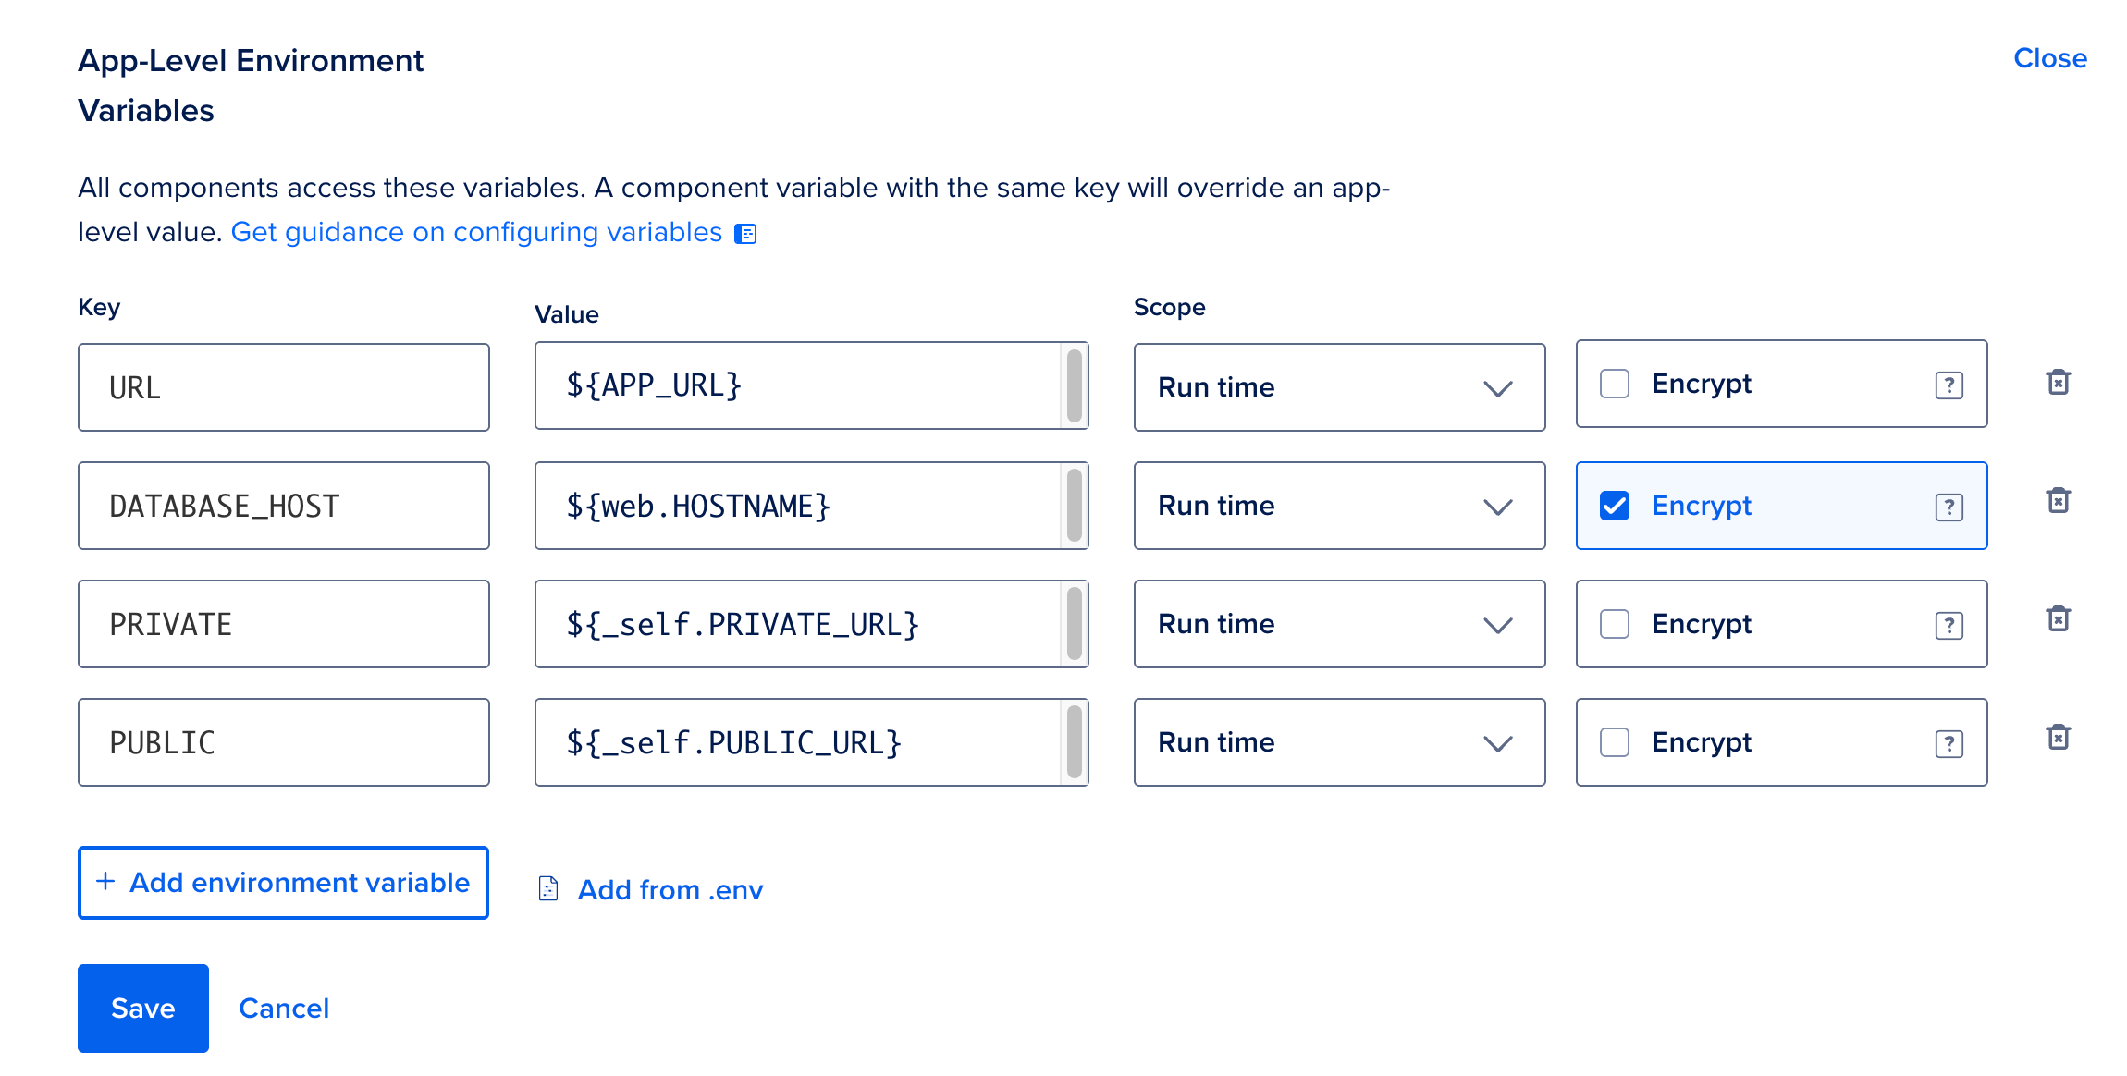Image resolution: width=2127 pixels, height=1076 pixels.
Task: Add a new environment variable
Action: click(283, 883)
